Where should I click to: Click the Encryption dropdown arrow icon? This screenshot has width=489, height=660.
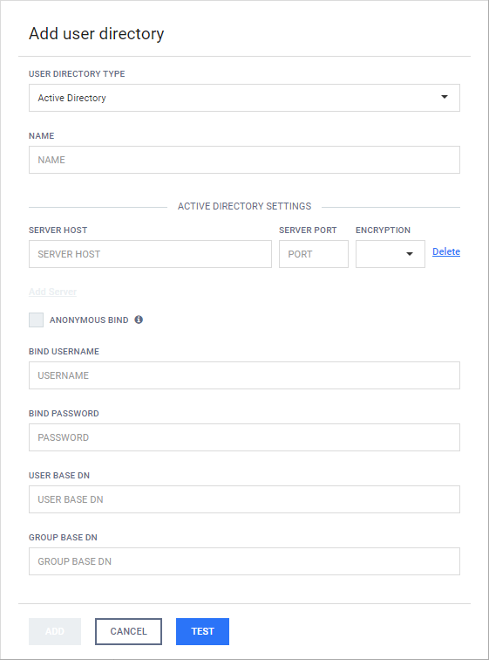(x=409, y=254)
